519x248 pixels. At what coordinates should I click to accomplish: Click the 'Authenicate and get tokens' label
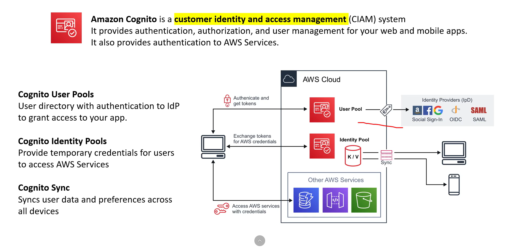point(251,101)
